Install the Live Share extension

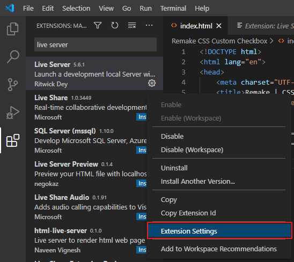142,117
